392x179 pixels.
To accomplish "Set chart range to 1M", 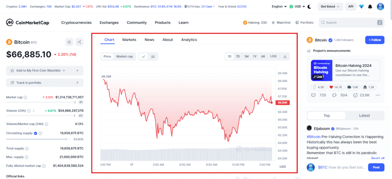I will [247, 57].
